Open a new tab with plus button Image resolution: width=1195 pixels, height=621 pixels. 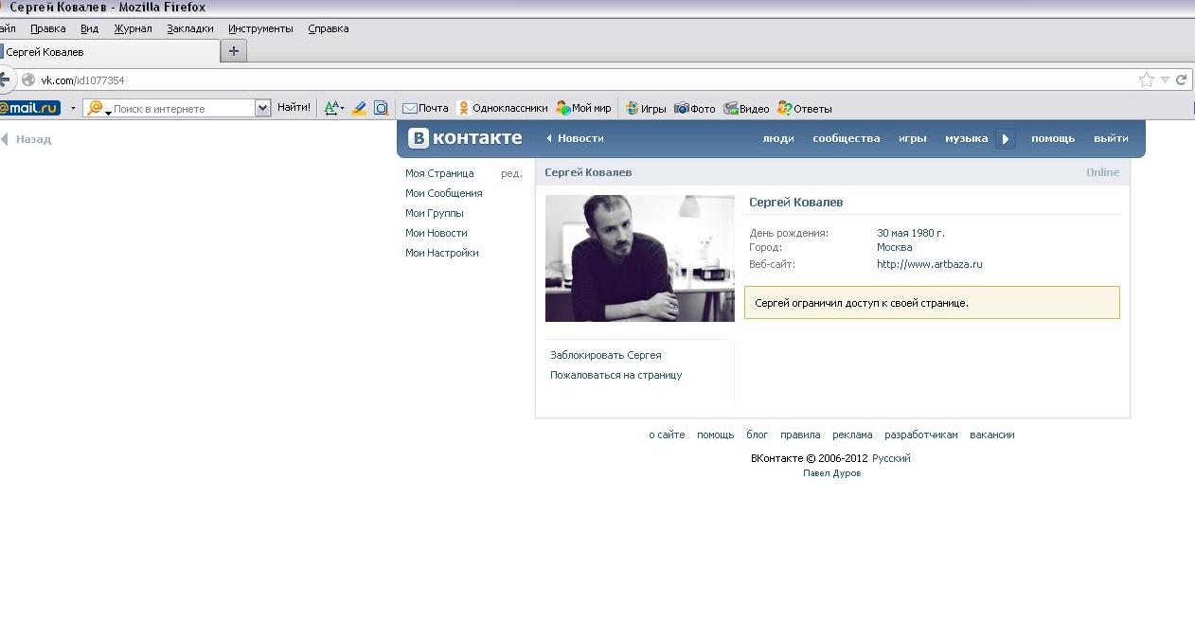(234, 51)
